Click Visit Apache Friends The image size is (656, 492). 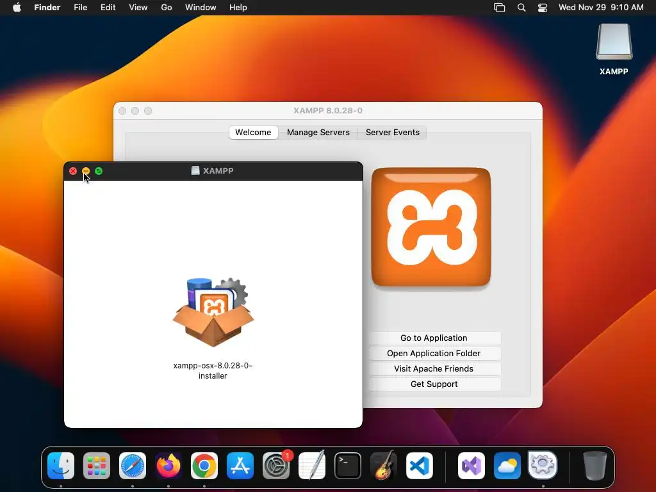434,369
